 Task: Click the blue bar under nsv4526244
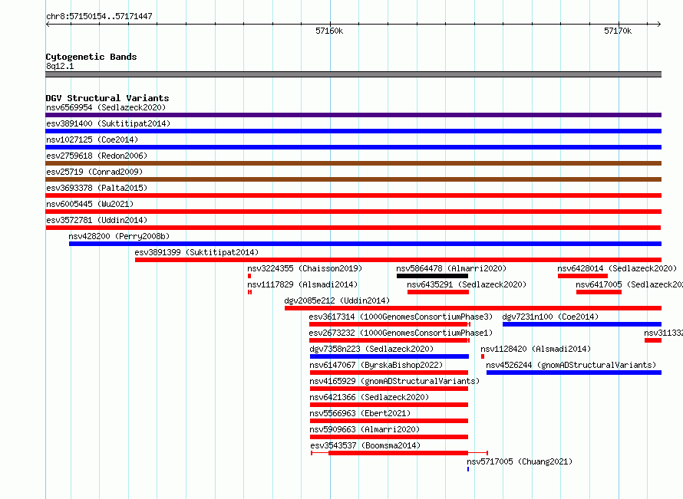[x=574, y=373]
